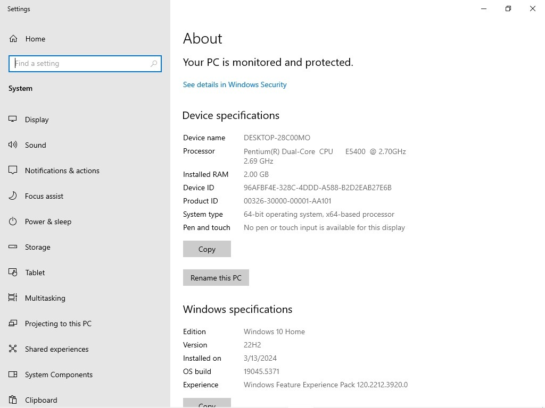The height and width of the screenshot is (408, 545).
Task: Click the Multitasking icon
Action: [x=13, y=297]
